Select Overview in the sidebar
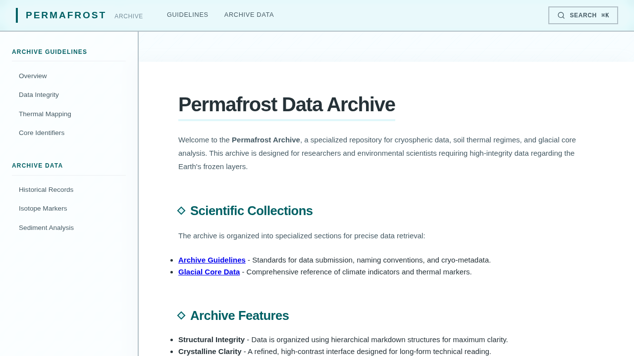This screenshot has height=356, width=634. coord(33,75)
